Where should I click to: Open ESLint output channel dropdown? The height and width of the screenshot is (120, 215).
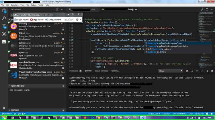pyautogui.click(x=171, y=71)
